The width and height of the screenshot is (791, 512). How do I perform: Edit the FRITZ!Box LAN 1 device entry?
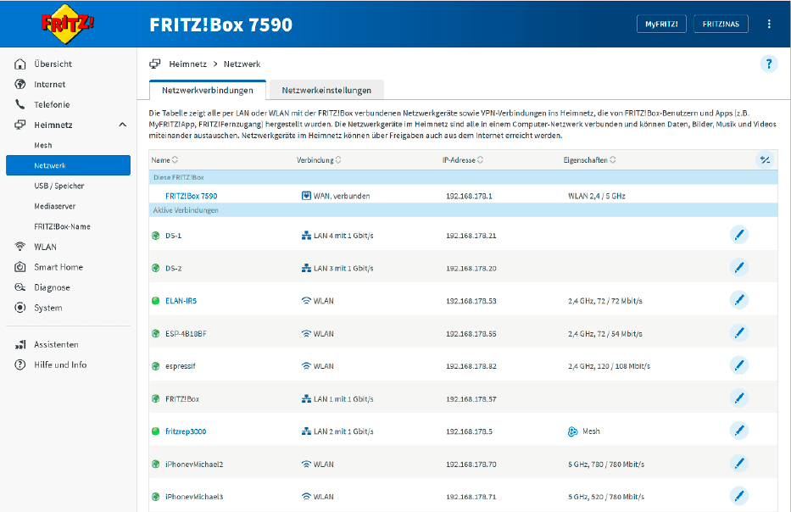[739, 398]
